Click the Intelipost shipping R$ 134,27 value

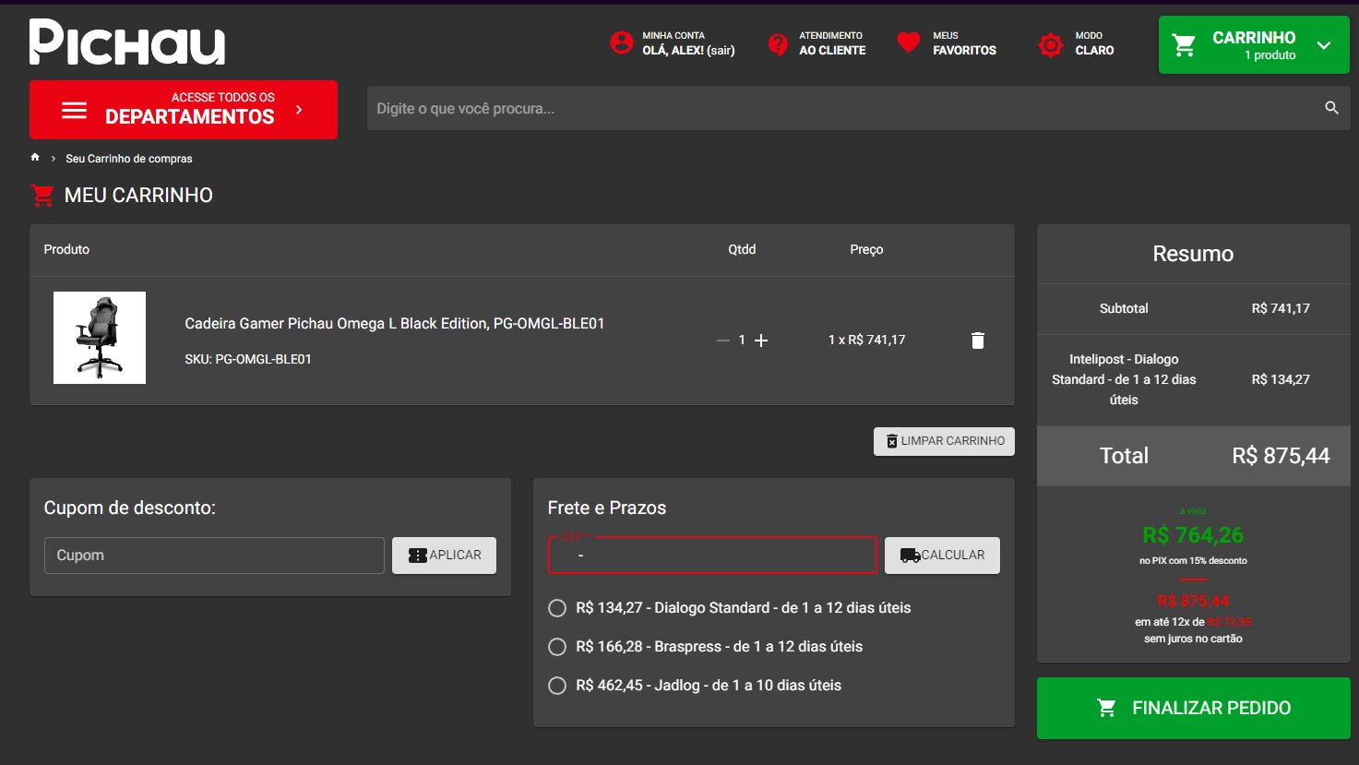click(1281, 379)
